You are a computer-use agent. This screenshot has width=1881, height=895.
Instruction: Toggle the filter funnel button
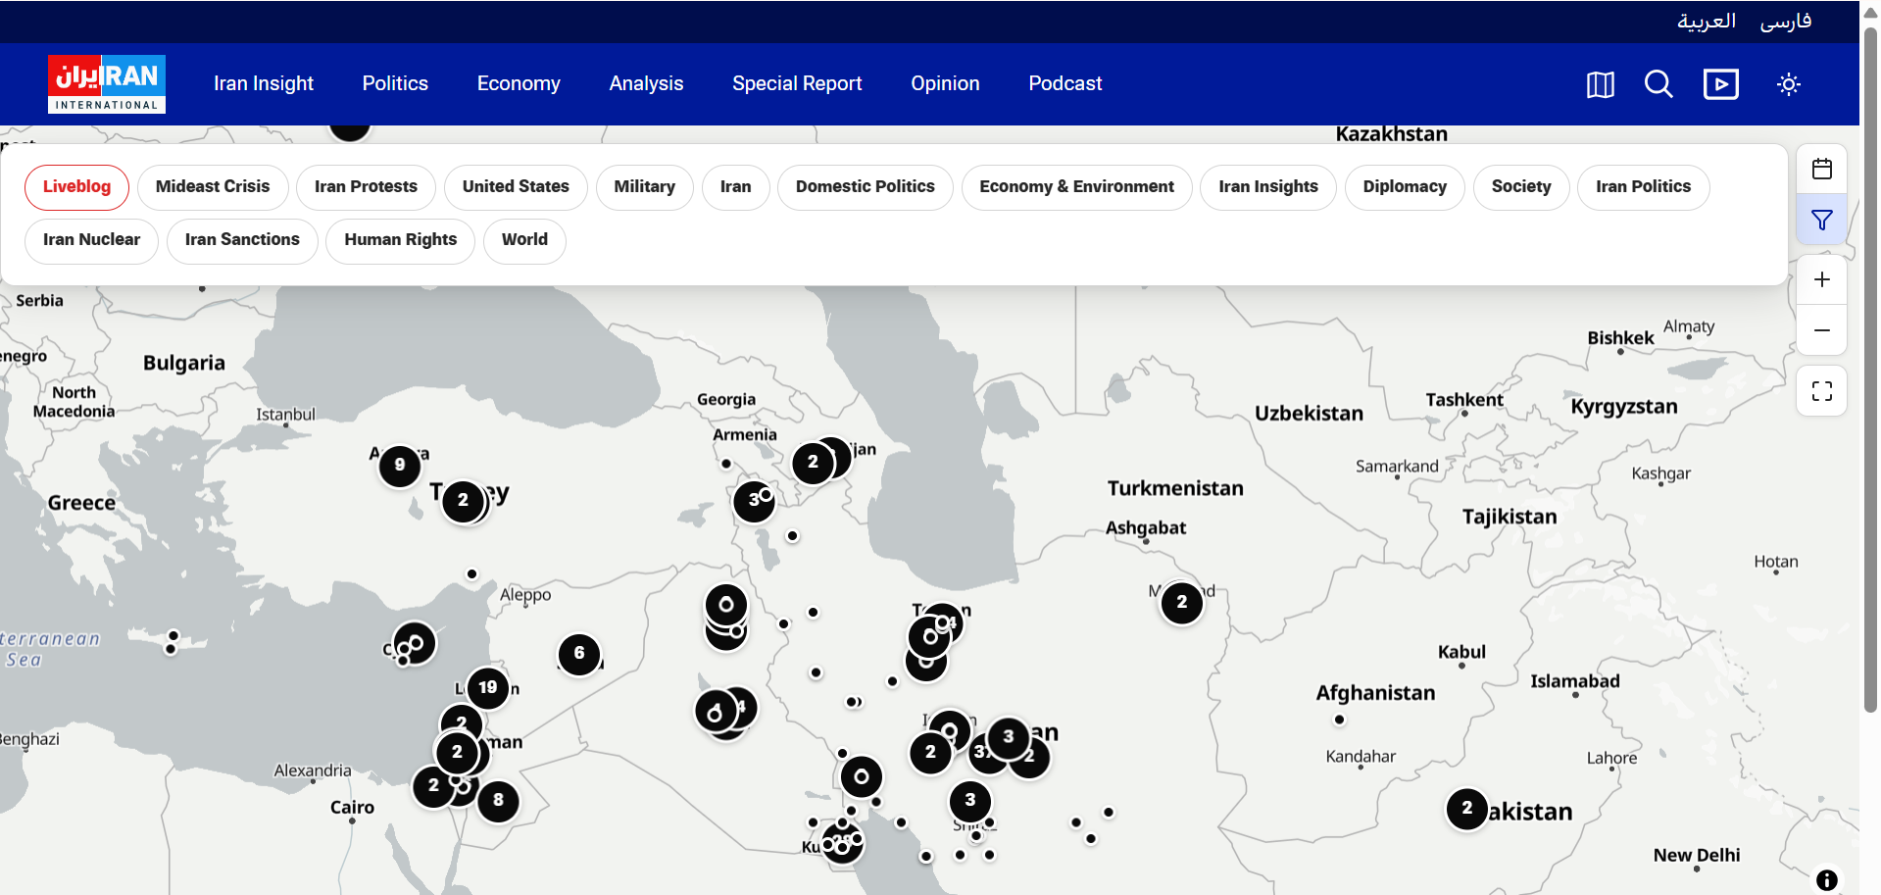pyautogui.click(x=1821, y=221)
